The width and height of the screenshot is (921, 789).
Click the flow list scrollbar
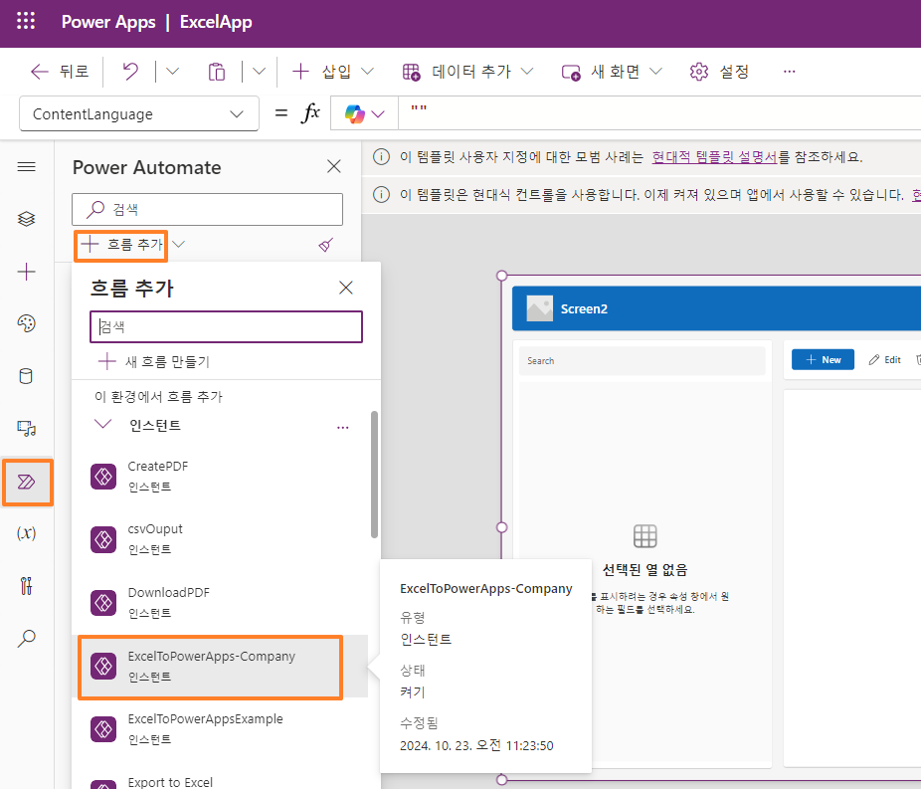(x=374, y=475)
